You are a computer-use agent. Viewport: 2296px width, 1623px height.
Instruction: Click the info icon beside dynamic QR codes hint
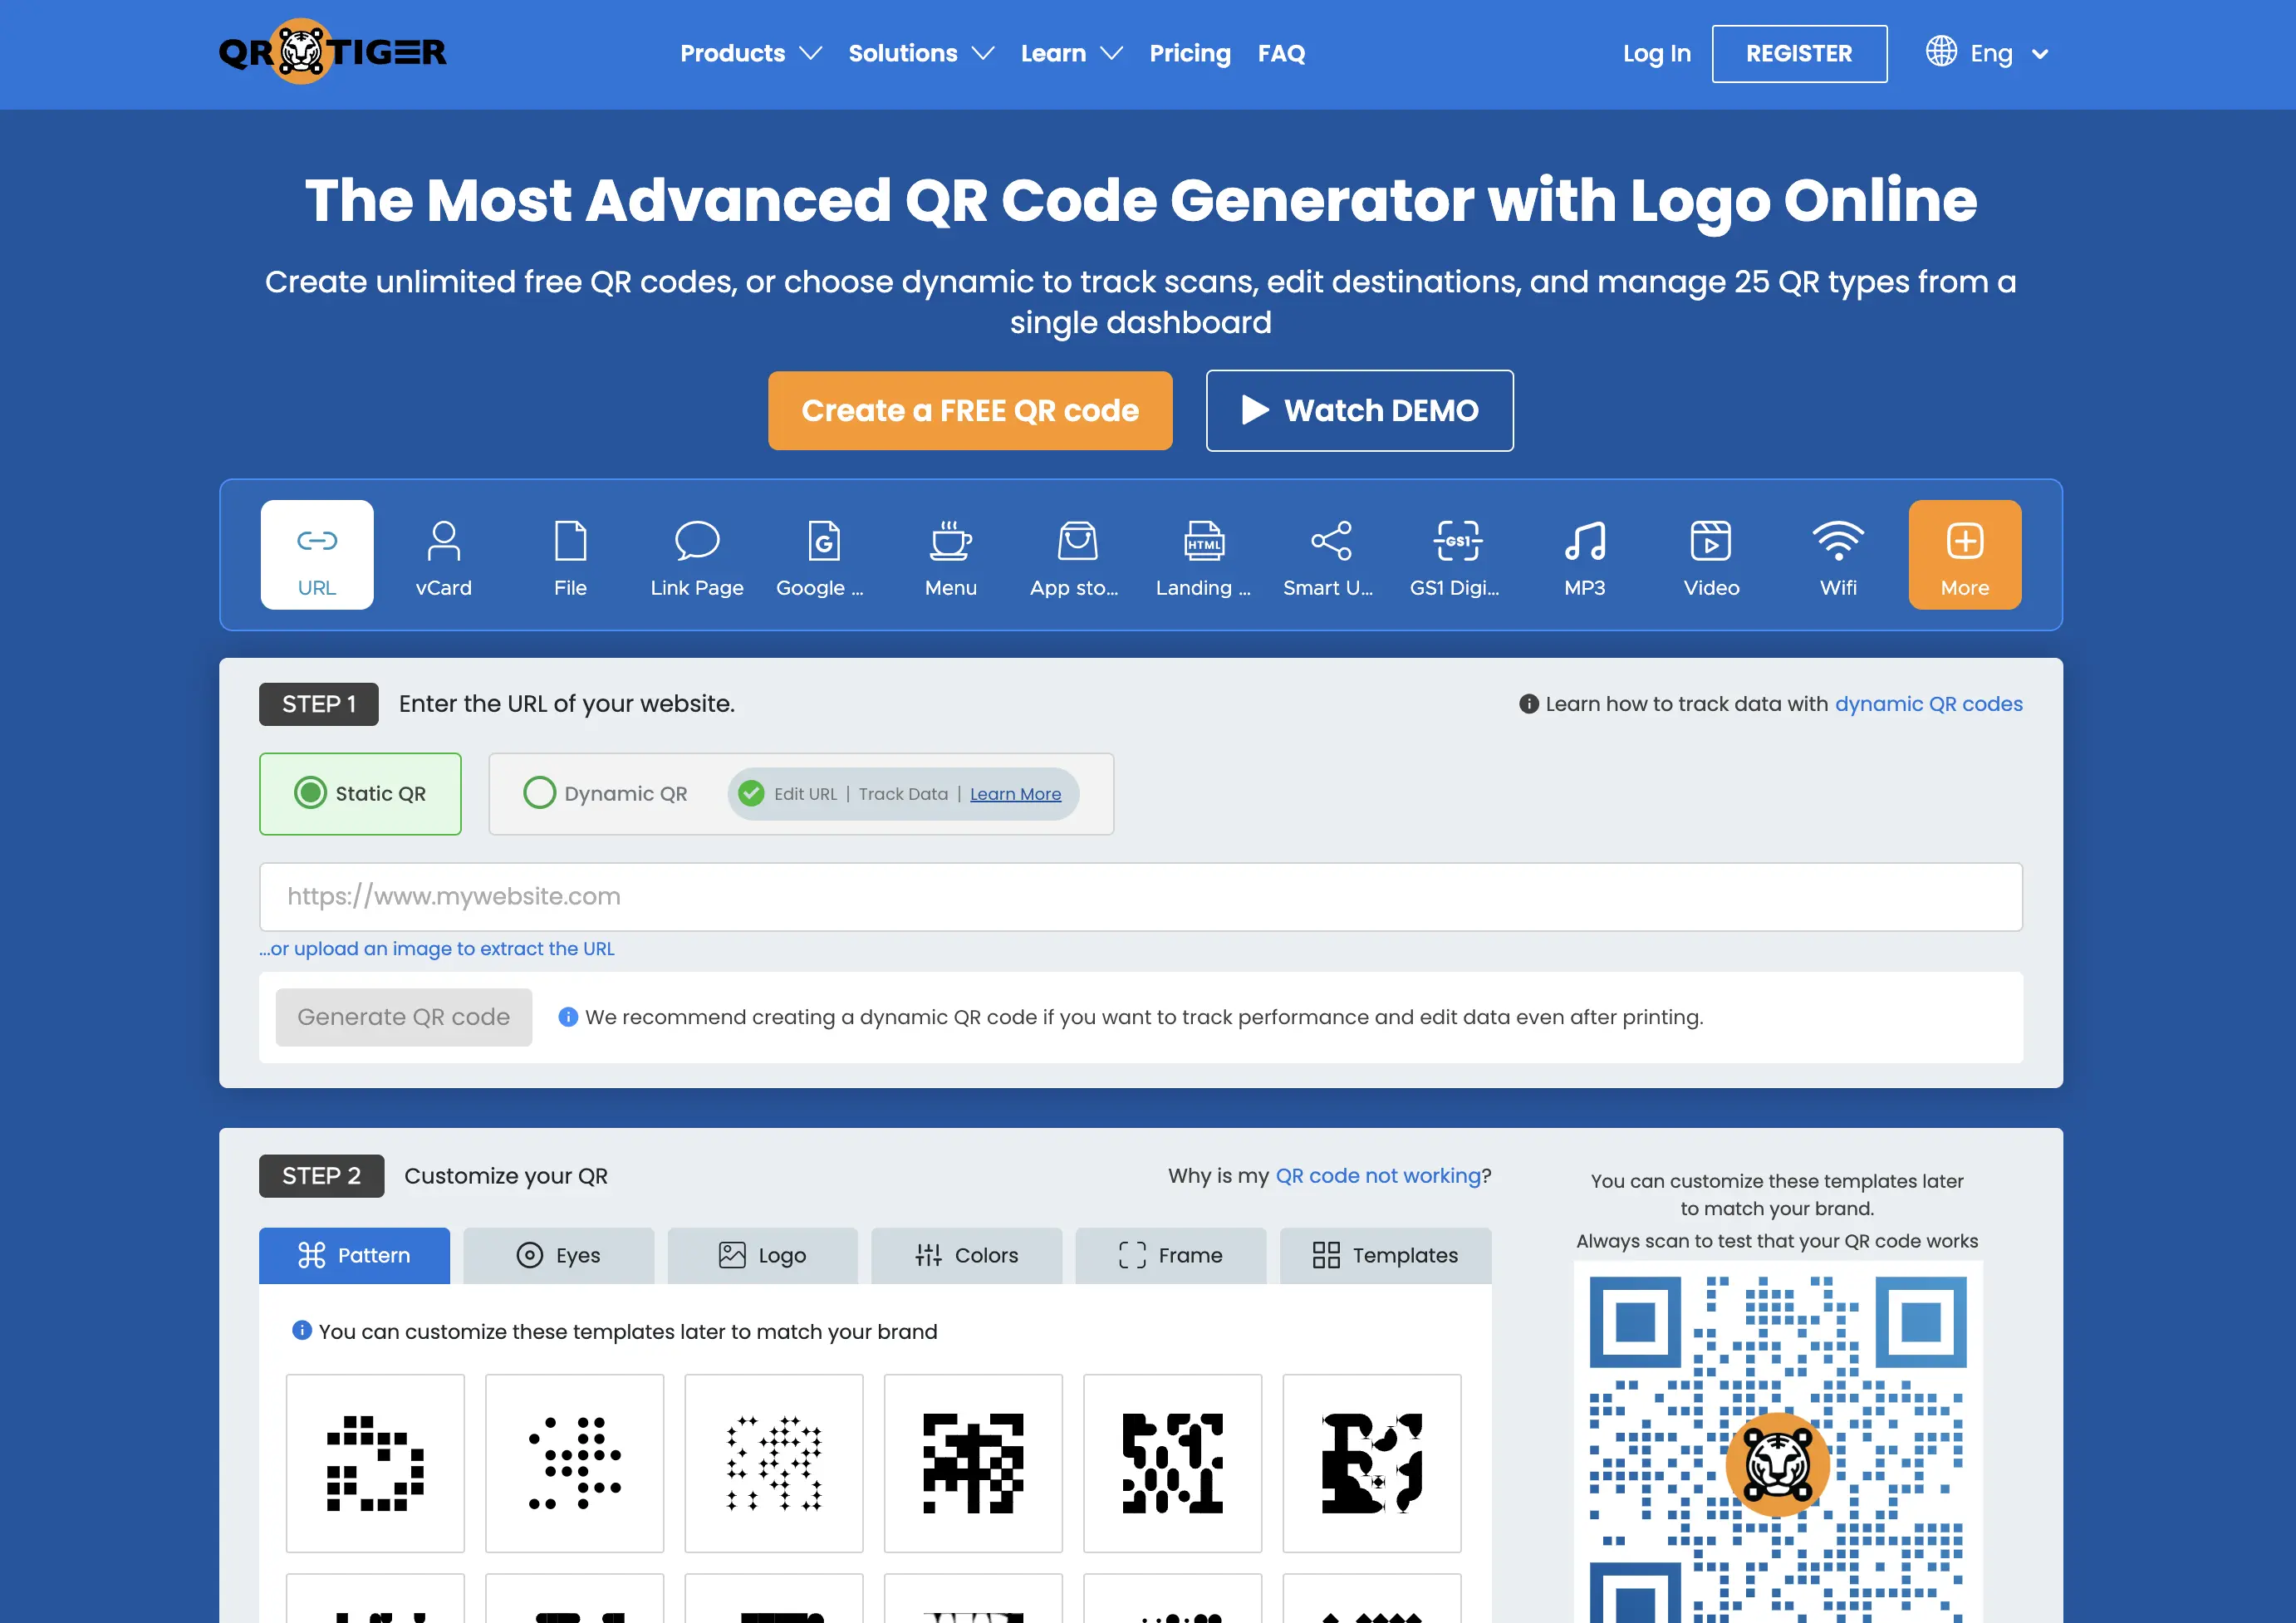[1528, 704]
